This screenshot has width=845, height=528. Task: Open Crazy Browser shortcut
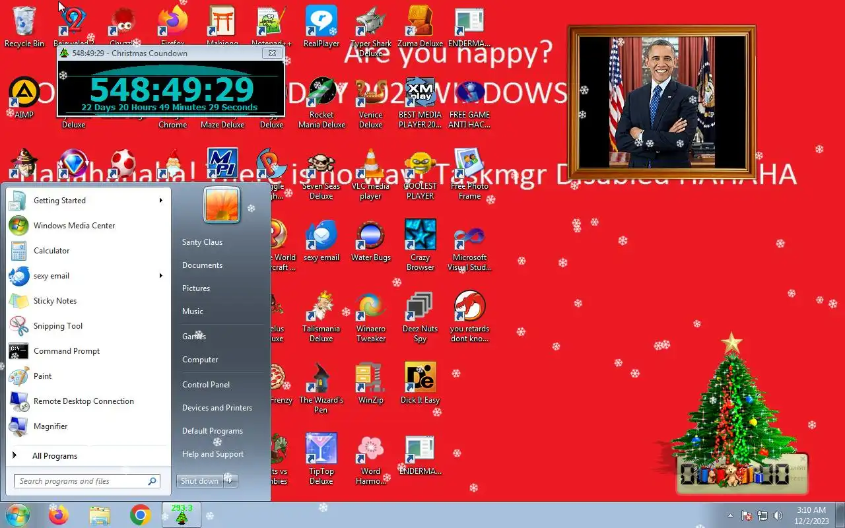(421, 246)
